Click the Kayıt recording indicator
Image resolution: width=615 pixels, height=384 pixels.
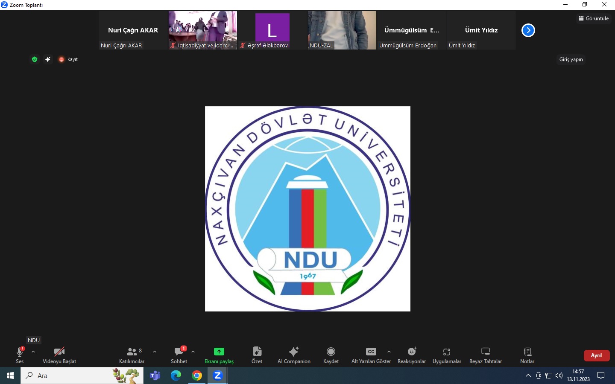point(68,59)
